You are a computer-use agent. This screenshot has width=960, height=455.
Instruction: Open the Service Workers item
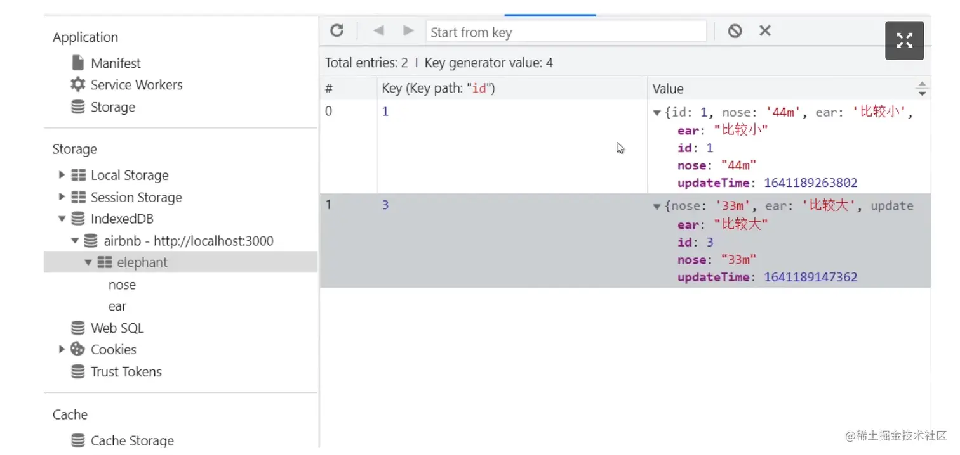click(137, 84)
